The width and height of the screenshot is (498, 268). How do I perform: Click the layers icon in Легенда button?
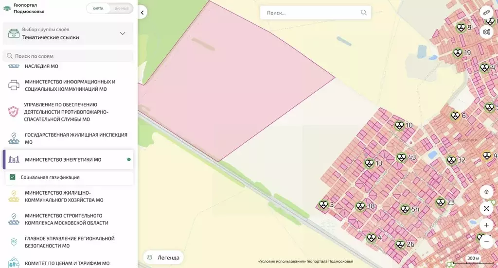[x=150, y=257]
